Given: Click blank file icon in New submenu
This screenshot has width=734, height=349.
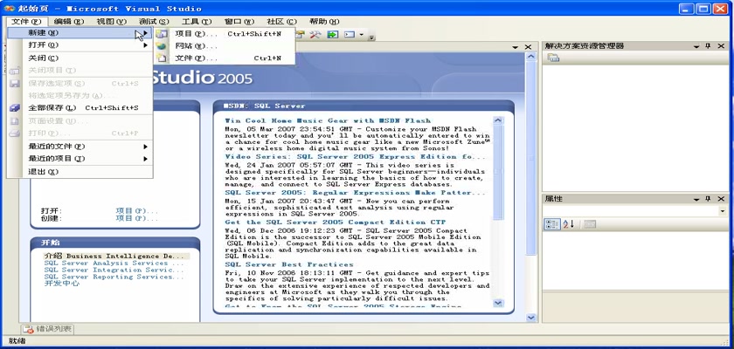Looking at the screenshot, I should pyautogui.click(x=162, y=58).
